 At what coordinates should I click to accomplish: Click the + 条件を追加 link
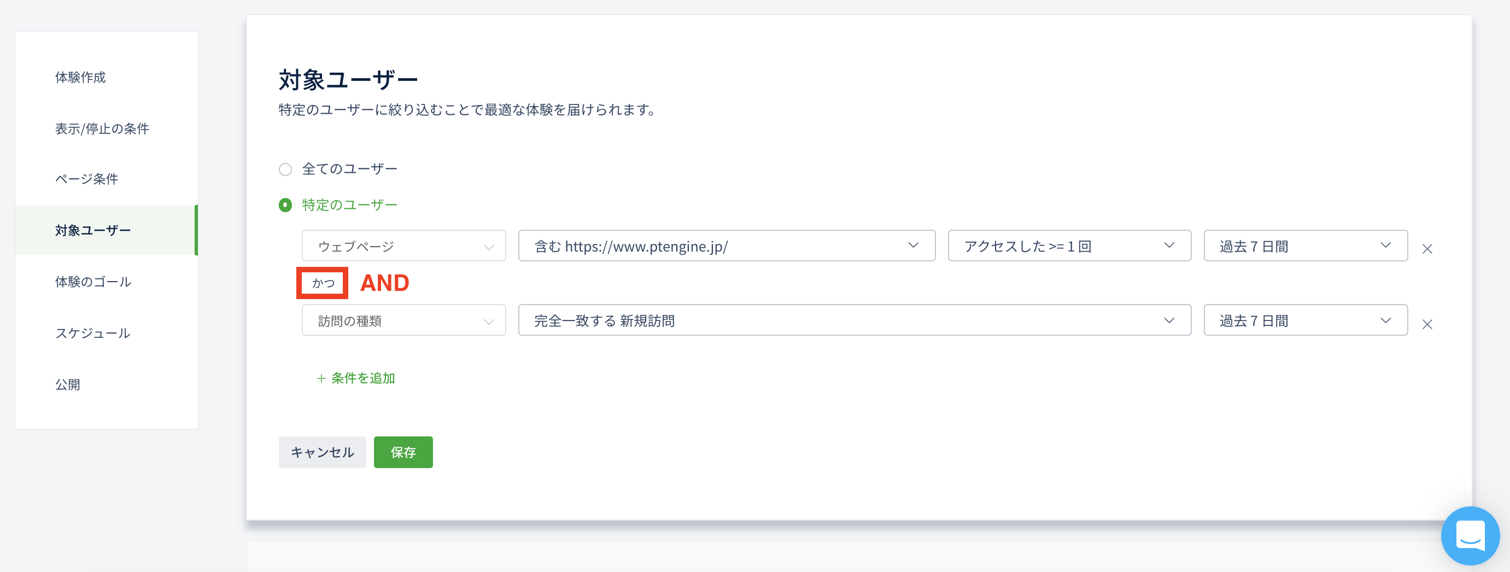[356, 378]
